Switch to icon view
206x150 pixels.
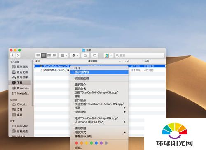[38, 55]
